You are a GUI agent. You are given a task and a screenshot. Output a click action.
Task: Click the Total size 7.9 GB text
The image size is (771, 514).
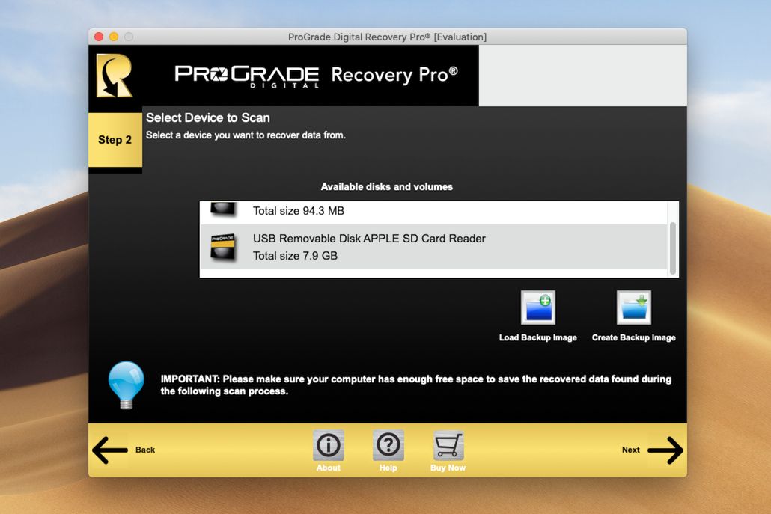295,256
